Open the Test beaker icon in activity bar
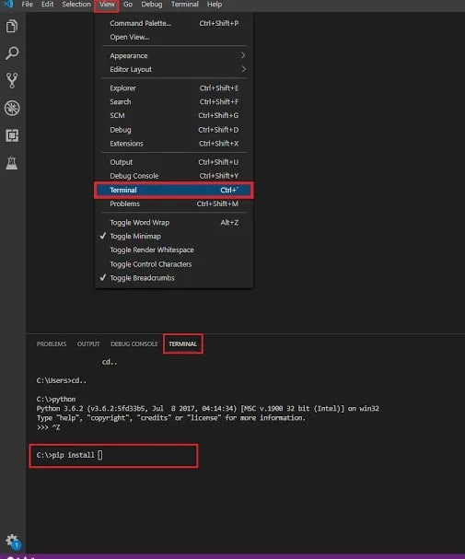Image resolution: width=465 pixels, height=559 pixels. (12, 163)
